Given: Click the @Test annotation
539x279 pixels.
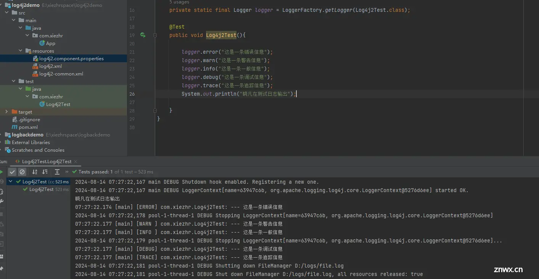Looking at the screenshot, I should pyautogui.click(x=177, y=27).
